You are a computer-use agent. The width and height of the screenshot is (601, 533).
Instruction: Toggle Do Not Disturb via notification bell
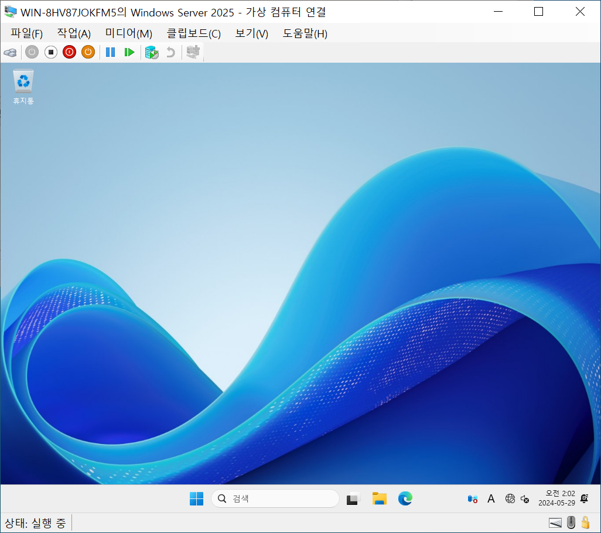click(583, 498)
